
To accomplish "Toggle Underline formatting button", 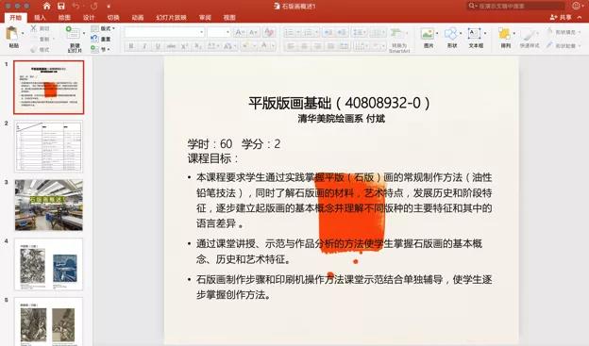I will coord(158,46).
